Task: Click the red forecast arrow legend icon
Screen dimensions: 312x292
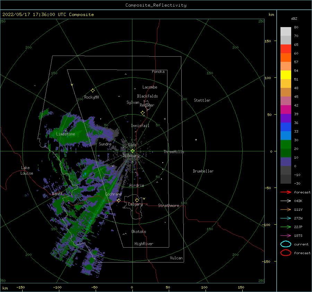Action: (x=286, y=192)
